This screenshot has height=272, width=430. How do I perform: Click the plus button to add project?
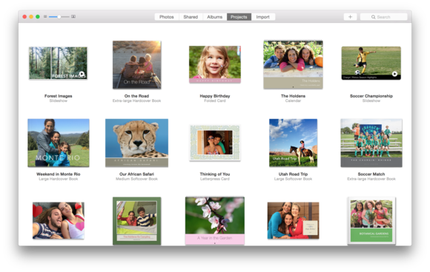click(350, 17)
